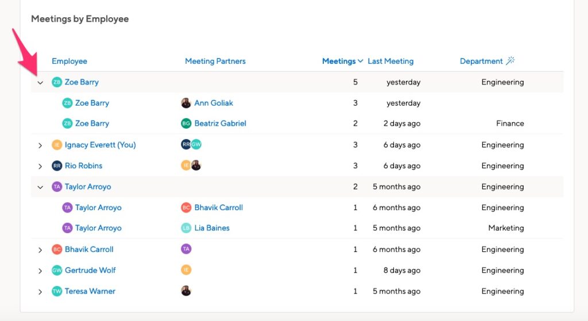Click the Meeting Partners column header
588x321 pixels.
tap(215, 61)
